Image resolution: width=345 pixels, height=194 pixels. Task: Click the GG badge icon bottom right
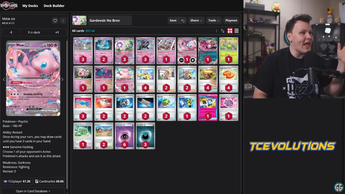click(339, 187)
